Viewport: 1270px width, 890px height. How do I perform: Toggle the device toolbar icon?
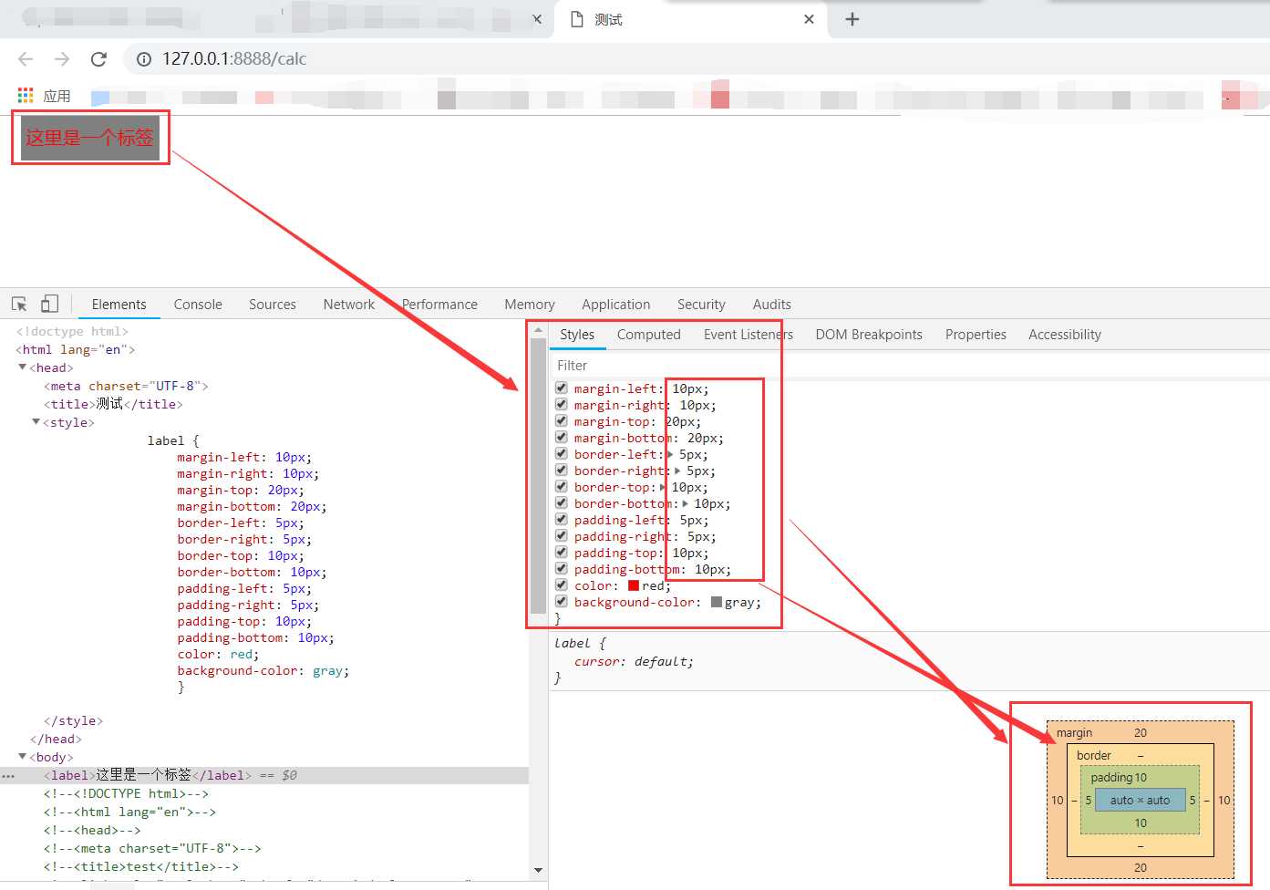49,304
